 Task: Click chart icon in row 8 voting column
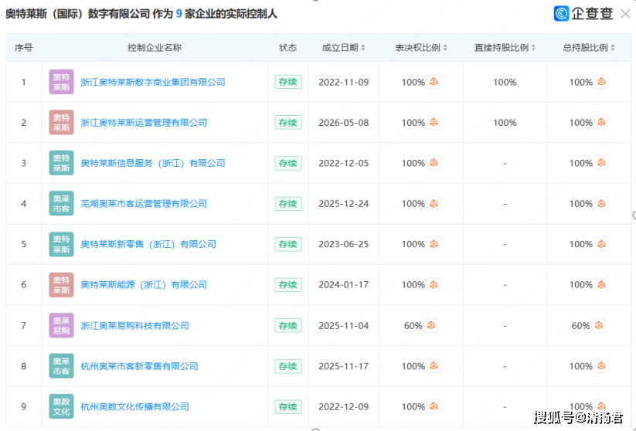(x=434, y=365)
